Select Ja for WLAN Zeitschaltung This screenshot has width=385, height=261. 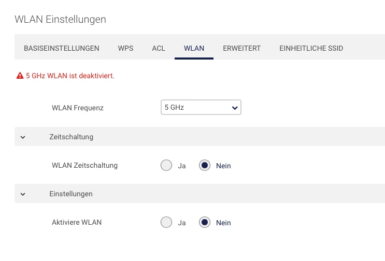pos(166,166)
